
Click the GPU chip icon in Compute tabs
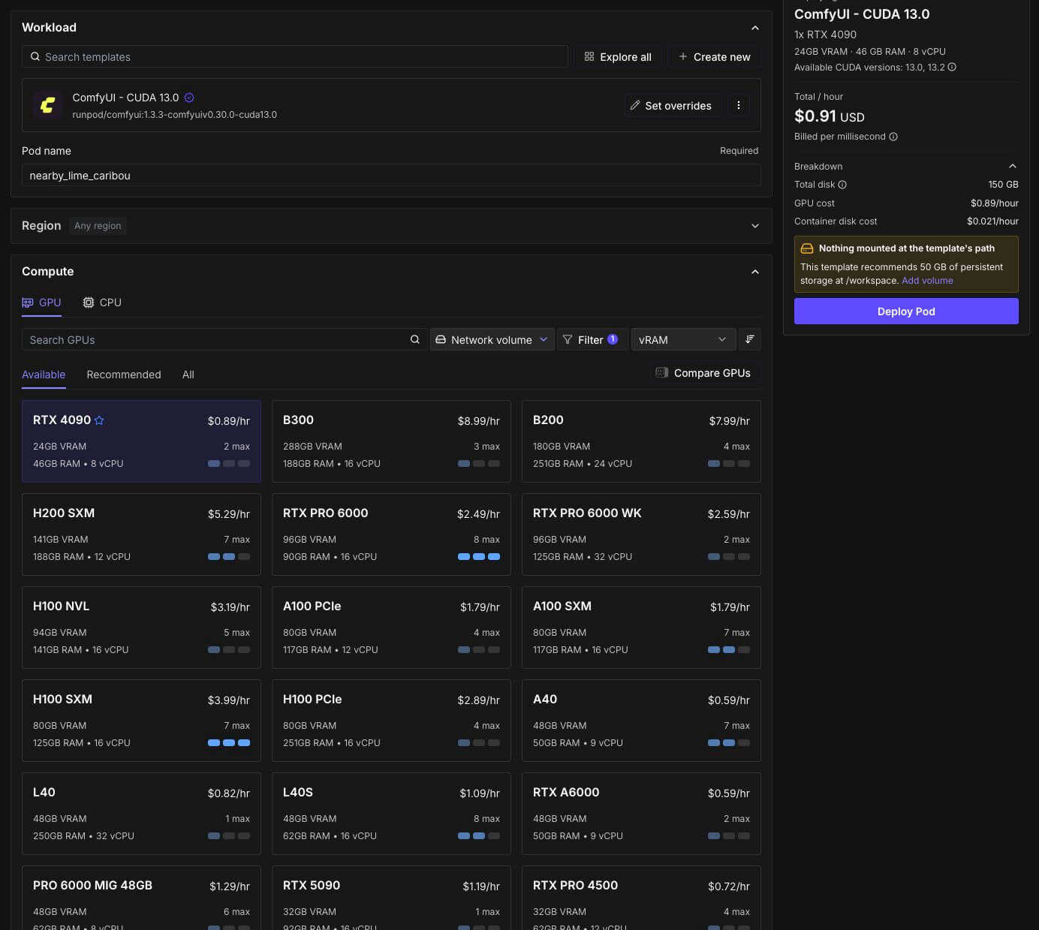coord(28,302)
